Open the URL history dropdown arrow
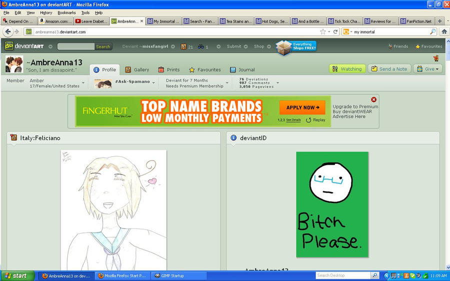Image resolution: width=450 pixels, height=281 pixels. pos(329,32)
